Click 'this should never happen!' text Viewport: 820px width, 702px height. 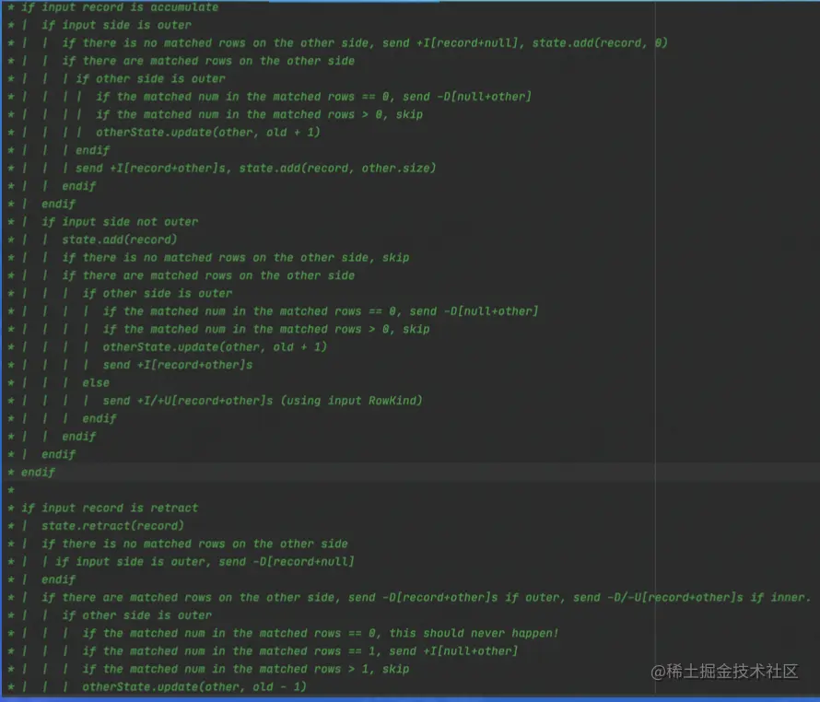474,634
